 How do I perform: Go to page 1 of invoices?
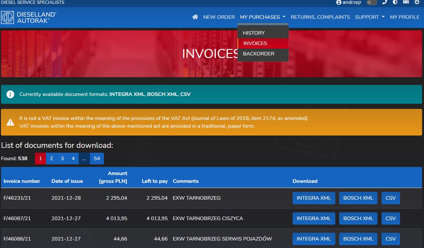tap(40, 159)
